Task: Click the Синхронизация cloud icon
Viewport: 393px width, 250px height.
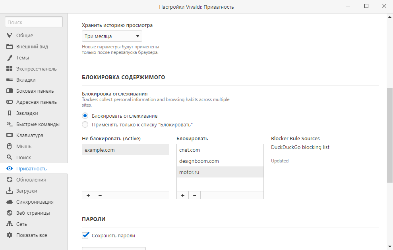Action: 10,202
